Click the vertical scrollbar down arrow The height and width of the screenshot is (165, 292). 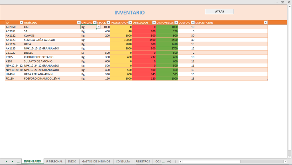pyautogui.click(x=290, y=157)
